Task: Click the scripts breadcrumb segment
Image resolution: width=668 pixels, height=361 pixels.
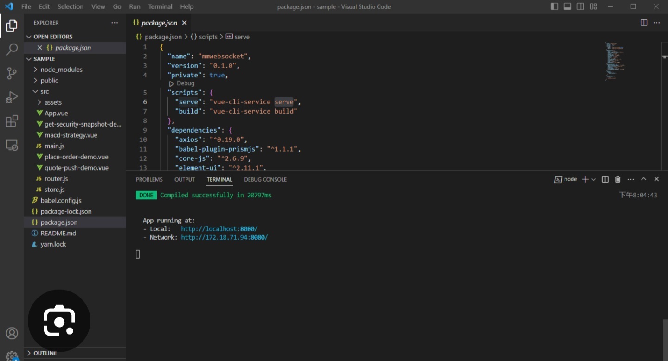Action: [204, 37]
